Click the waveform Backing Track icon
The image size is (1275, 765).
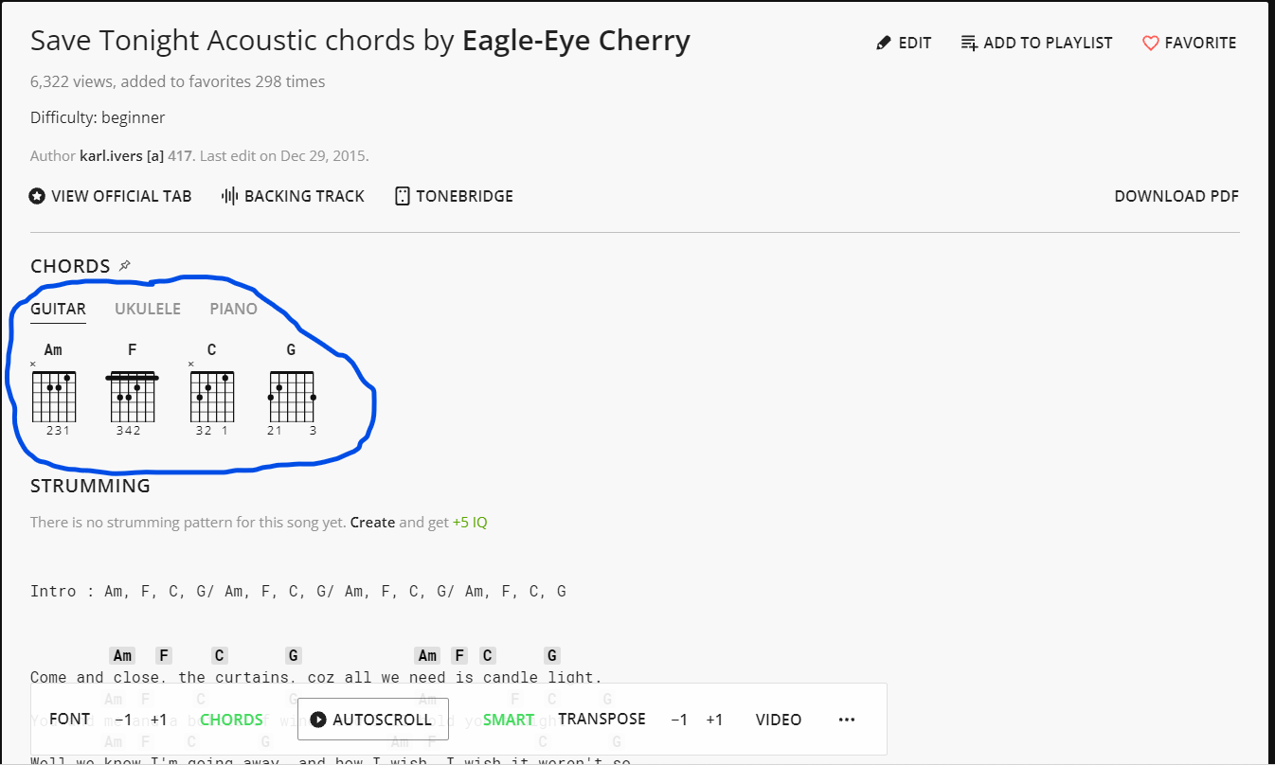pyautogui.click(x=229, y=196)
